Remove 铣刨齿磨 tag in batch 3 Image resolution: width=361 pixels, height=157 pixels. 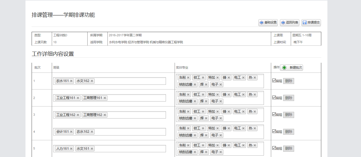click(195, 118)
